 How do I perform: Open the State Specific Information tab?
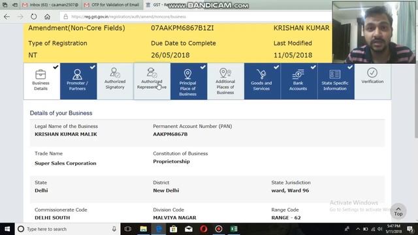tap(336, 81)
